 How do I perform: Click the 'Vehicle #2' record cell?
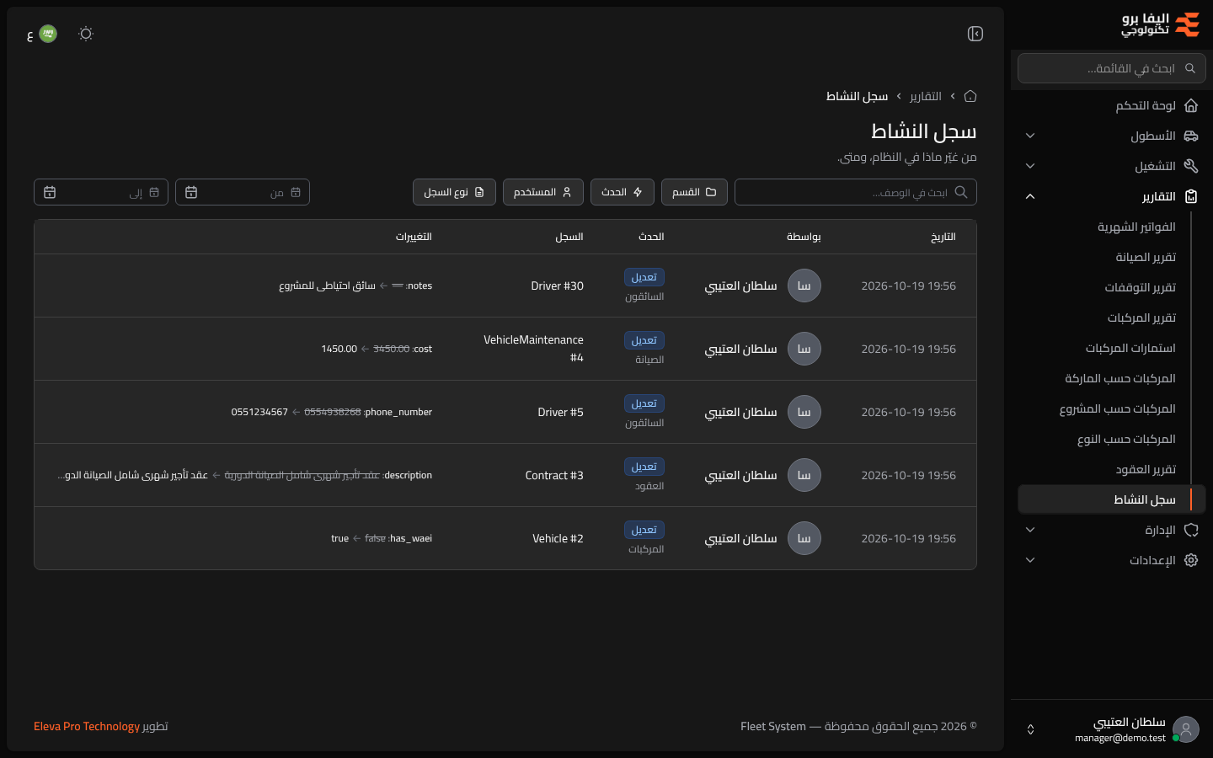pos(558,538)
